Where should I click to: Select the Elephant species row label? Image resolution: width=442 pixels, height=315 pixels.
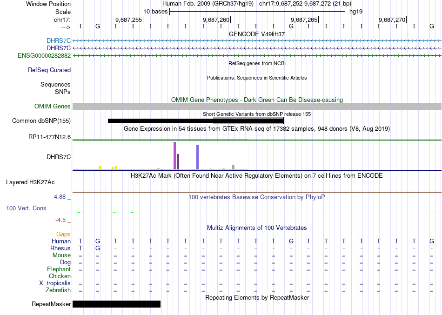59,269
